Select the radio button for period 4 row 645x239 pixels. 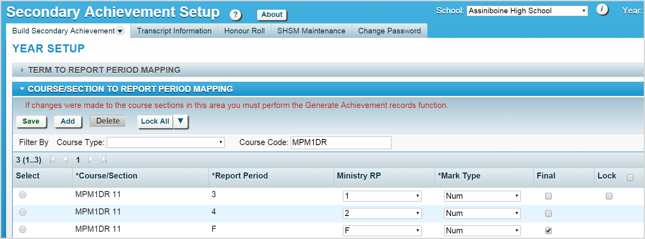coord(23,212)
